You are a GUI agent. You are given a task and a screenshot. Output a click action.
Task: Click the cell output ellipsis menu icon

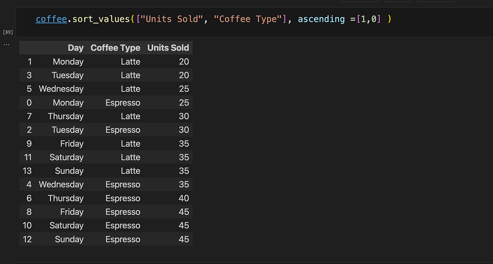click(x=6, y=44)
